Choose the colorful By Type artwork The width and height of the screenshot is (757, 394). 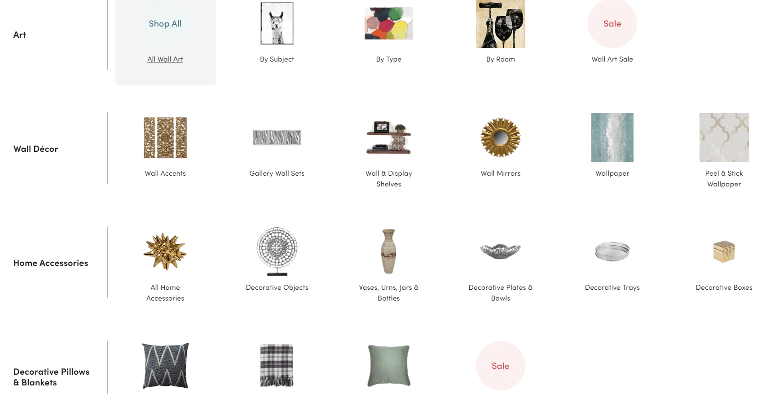[x=389, y=23]
